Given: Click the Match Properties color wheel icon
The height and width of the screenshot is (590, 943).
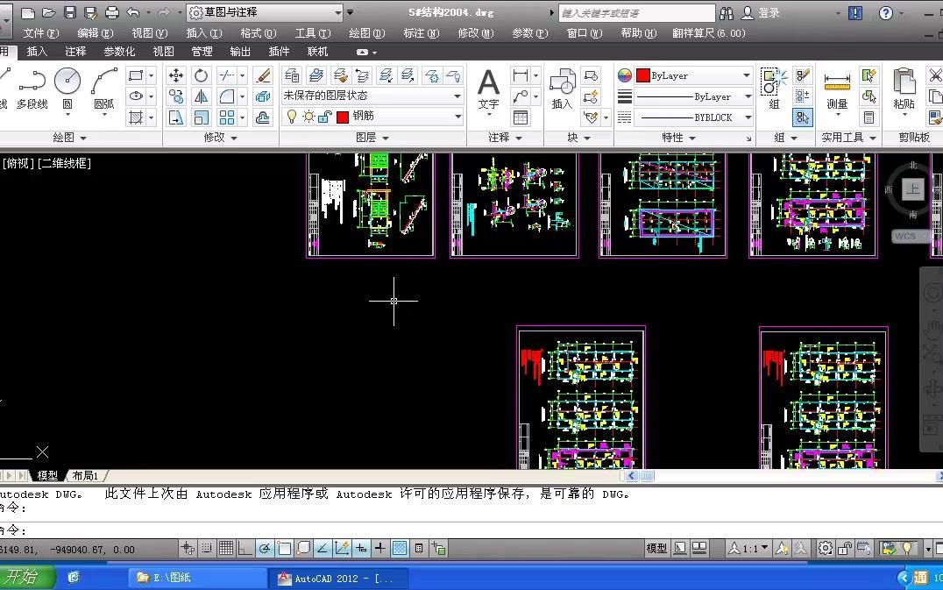Looking at the screenshot, I should (625, 75).
